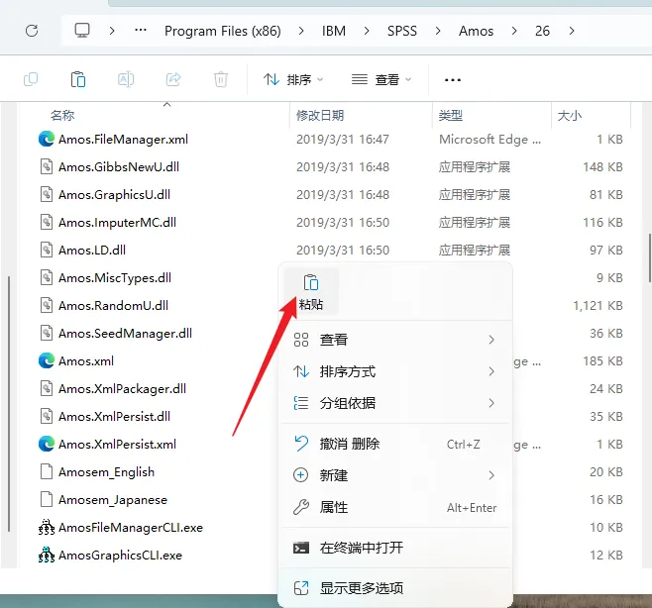
Task: Click blank file icon of Amosem_English
Action: [47, 471]
